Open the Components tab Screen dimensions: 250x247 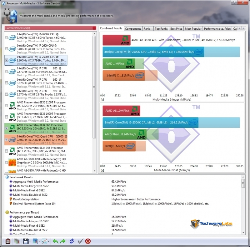pos(133,28)
